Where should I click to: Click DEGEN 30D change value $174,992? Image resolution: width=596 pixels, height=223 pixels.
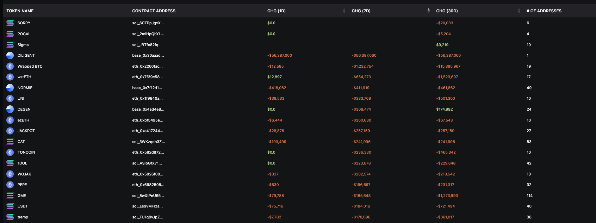pyautogui.click(x=444, y=109)
